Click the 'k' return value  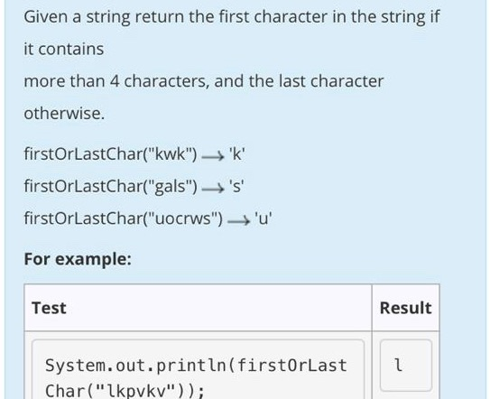point(237,154)
